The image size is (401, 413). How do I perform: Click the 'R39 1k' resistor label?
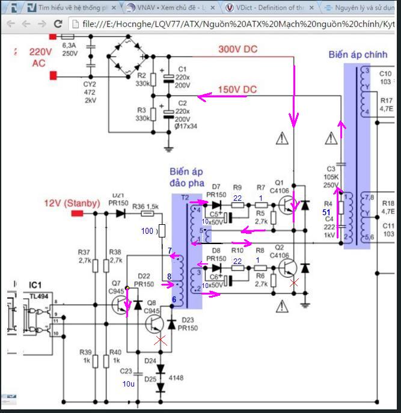pos(85,356)
